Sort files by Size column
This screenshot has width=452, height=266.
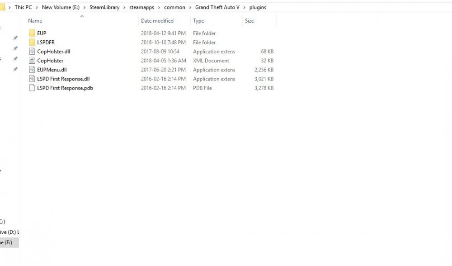point(250,21)
